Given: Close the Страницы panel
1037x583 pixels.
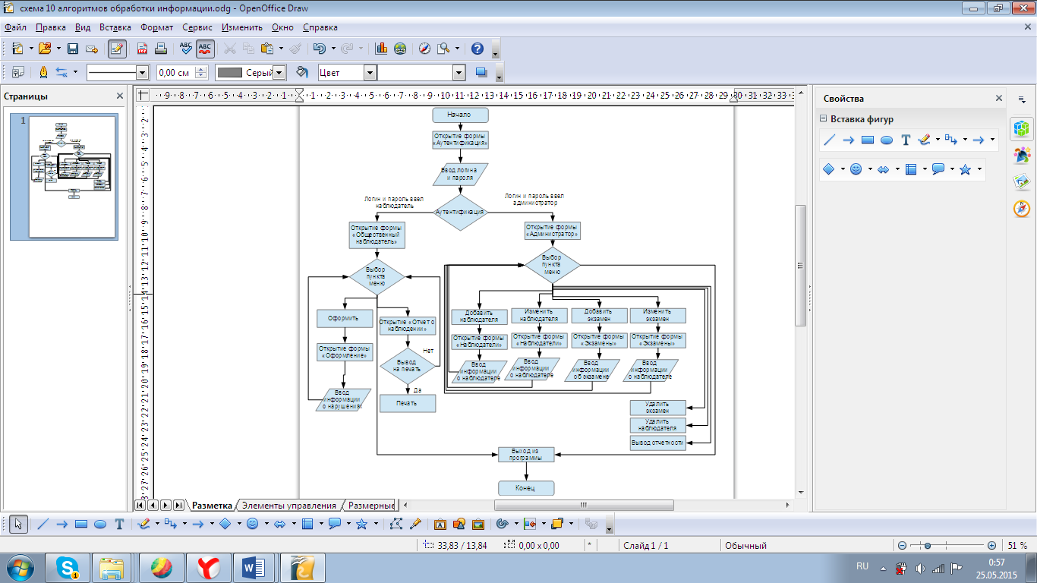Looking at the screenshot, I should pyautogui.click(x=119, y=96).
